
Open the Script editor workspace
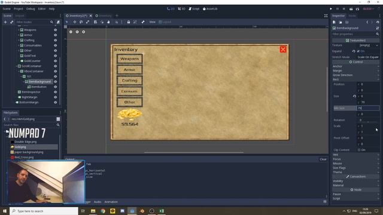point(194,9)
